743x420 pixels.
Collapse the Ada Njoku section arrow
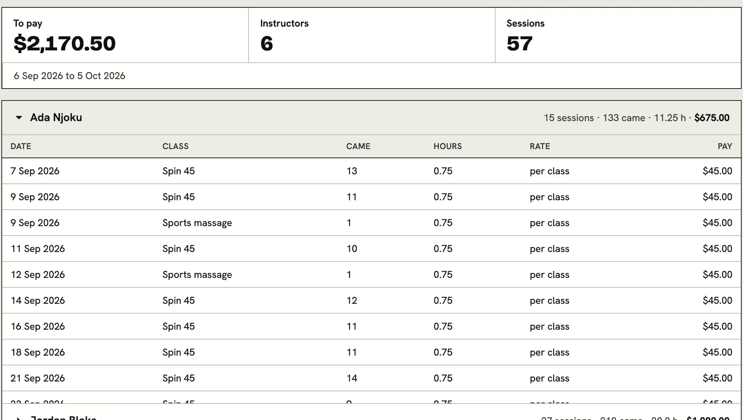click(19, 118)
